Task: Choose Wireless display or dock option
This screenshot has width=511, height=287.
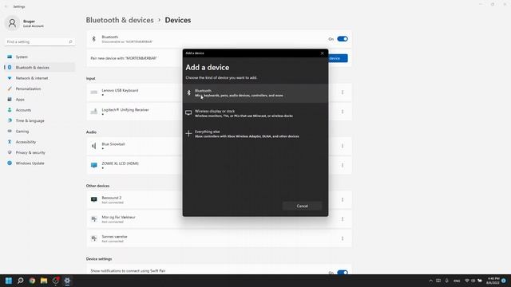Action: [x=255, y=113]
